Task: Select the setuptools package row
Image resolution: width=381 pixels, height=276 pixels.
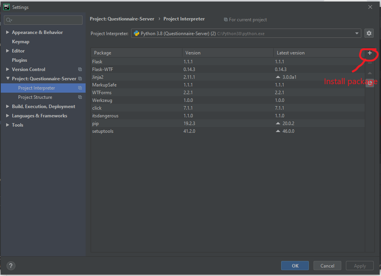Action: click(x=228, y=131)
